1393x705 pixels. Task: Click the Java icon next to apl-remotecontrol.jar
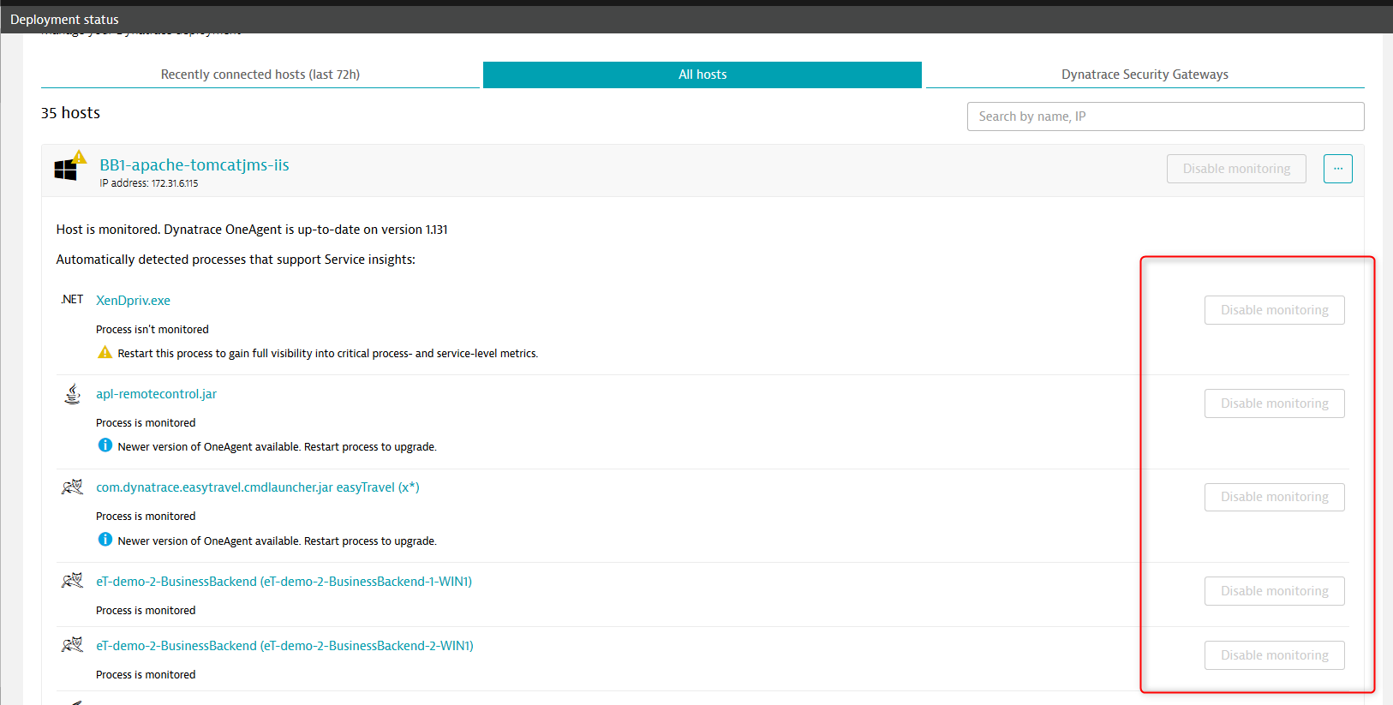click(x=73, y=394)
